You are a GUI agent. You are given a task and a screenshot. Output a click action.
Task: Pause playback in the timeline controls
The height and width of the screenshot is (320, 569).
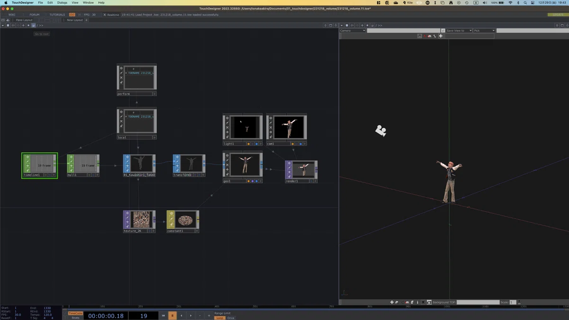[x=173, y=316]
